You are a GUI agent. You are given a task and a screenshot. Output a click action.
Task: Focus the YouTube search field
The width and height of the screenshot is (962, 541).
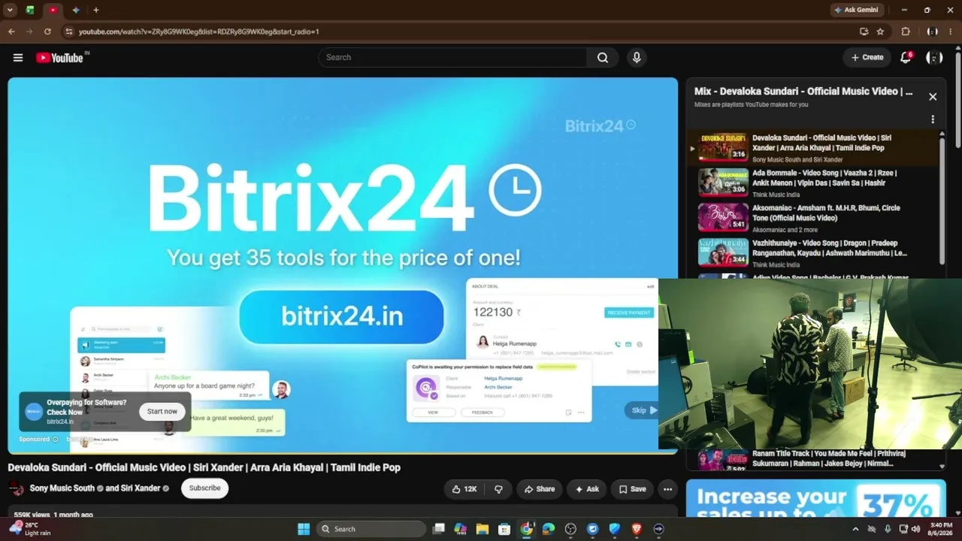click(452, 58)
